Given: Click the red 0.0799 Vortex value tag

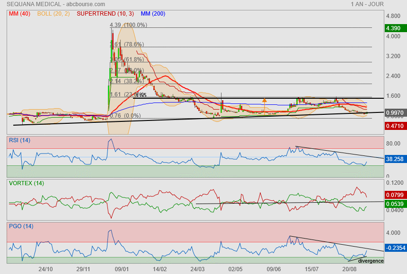Looking at the screenshot, I should tap(394, 194).
